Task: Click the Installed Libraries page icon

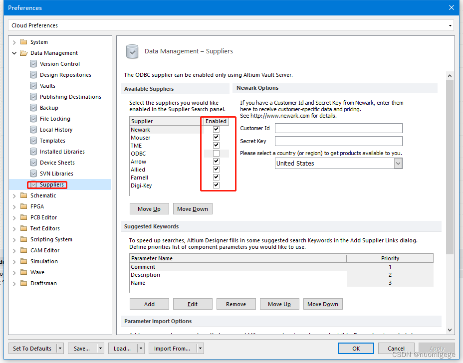Action: click(x=33, y=152)
